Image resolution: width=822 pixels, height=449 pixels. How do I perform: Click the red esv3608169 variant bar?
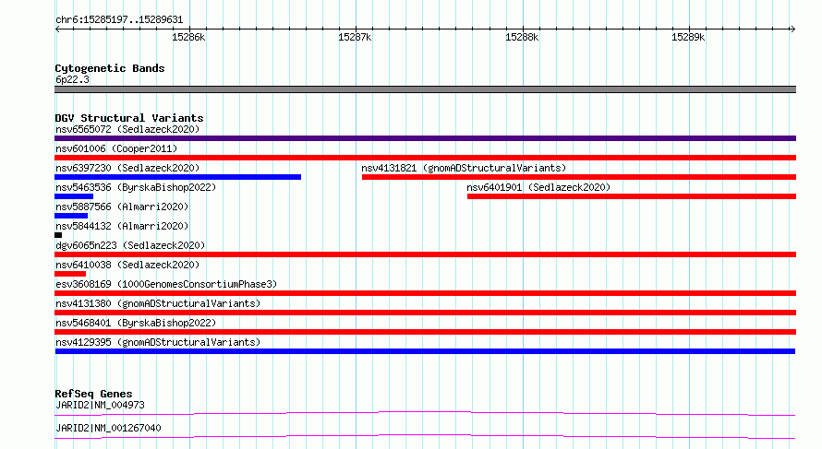(x=425, y=293)
